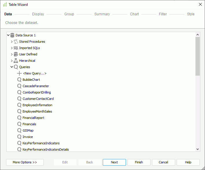The width and height of the screenshot is (205, 170).
Task: Click the plus icon for New Query
Action: point(19,73)
